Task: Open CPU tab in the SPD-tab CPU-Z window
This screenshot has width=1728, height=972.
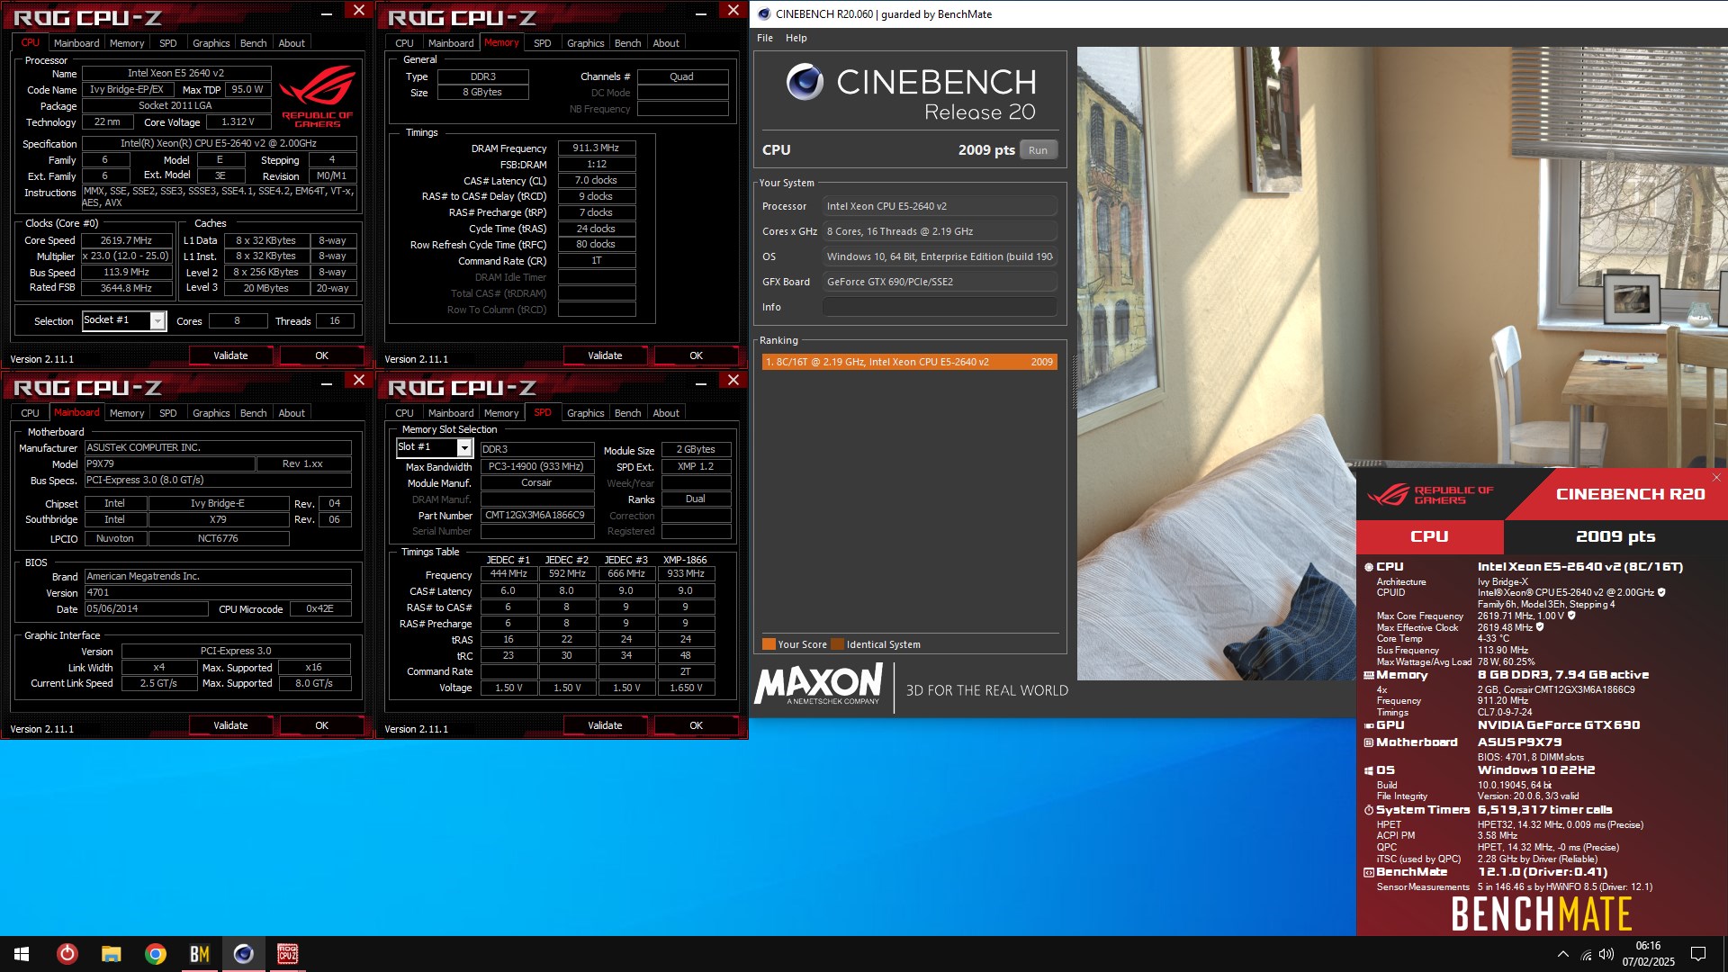Action: [404, 413]
